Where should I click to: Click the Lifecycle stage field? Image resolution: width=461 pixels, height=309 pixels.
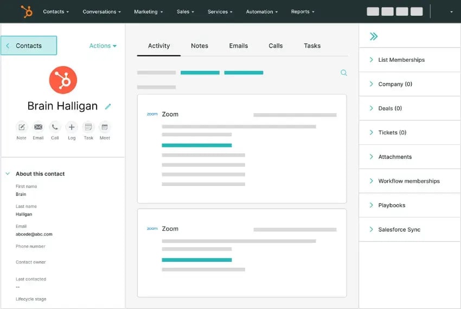tap(31, 299)
